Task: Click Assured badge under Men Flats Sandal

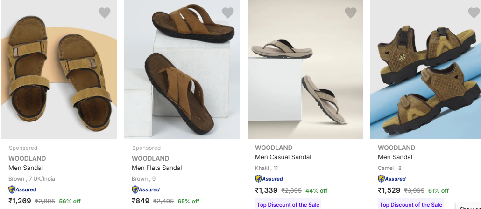Action: [x=146, y=189]
